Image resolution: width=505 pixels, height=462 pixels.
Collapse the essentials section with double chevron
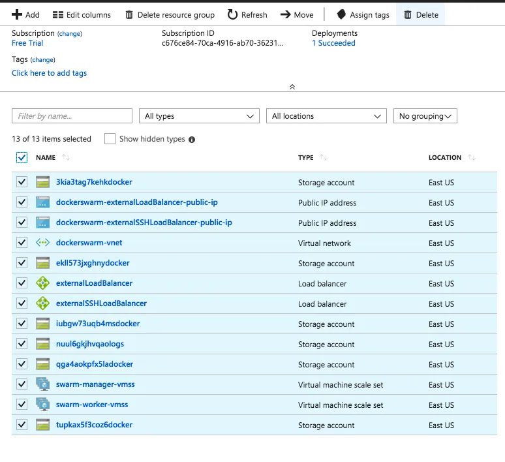[x=292, y=87]
